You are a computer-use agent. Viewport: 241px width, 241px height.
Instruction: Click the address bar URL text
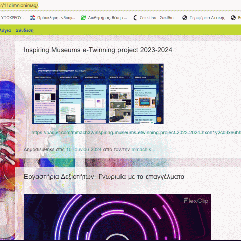coord(19,5)
